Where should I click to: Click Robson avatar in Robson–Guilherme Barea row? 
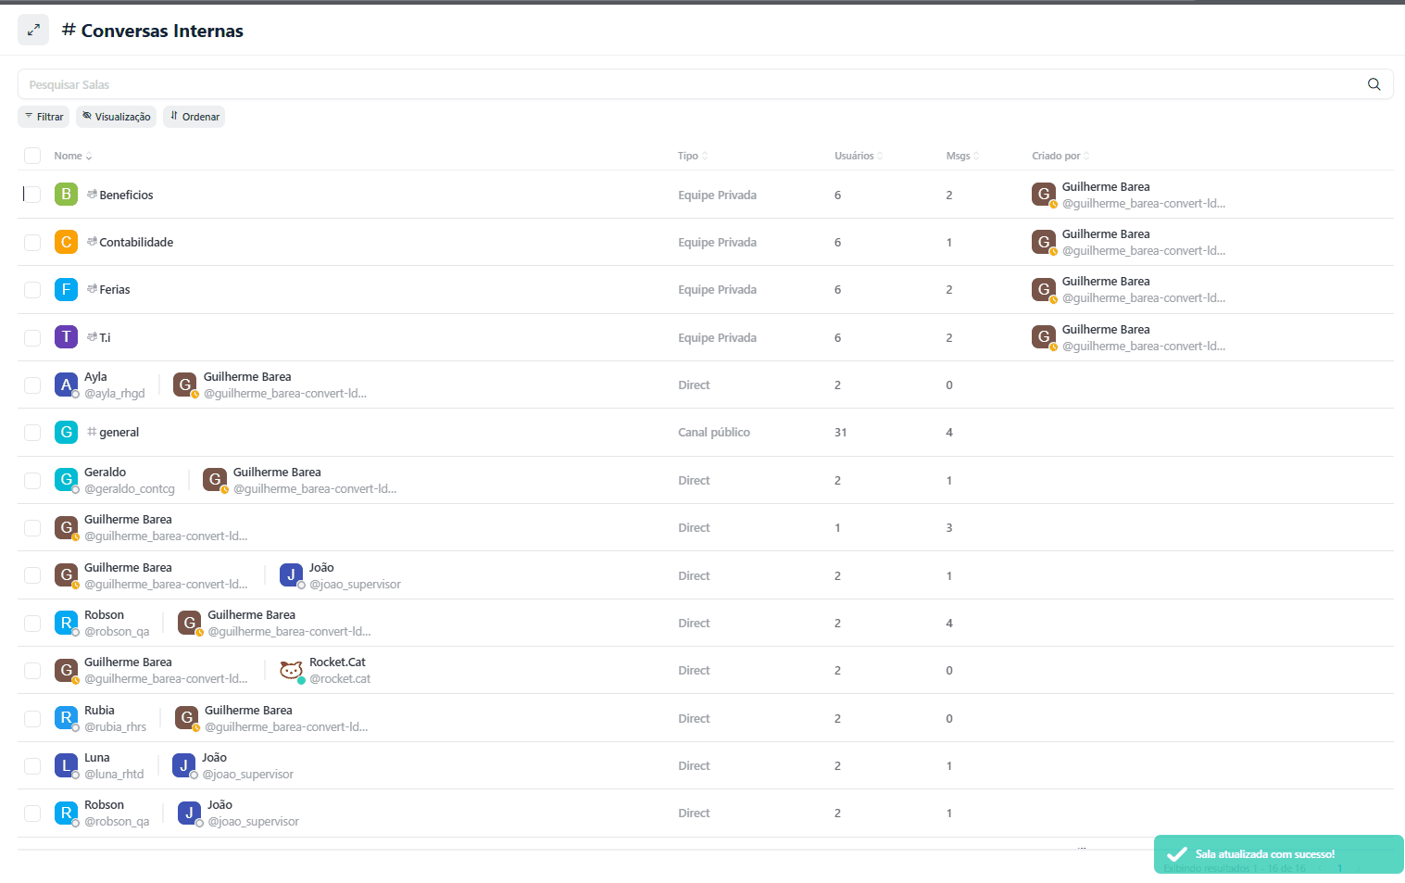[x=66, y=623]
